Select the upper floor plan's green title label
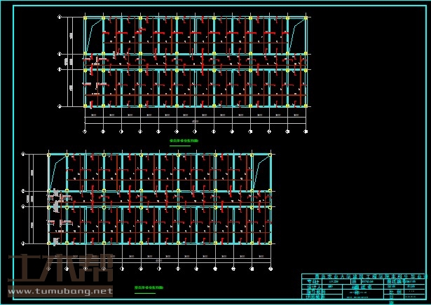The width and height of the screenshot is (431, 305). (x=184, y=141)
